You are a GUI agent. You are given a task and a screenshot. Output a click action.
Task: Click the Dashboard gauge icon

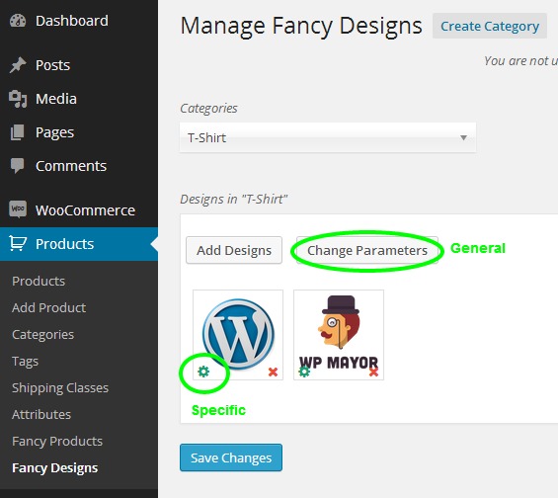point(18,21)
